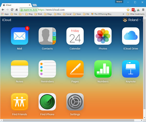Open the Mail app icon
The image size is (146, 122).
20,36
